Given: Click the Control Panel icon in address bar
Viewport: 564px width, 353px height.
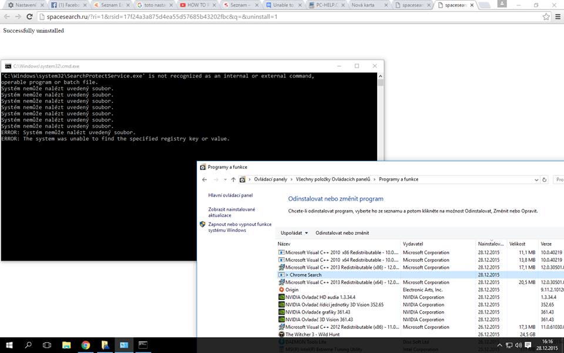Looking at the screenshot, I should pos(243,179).
